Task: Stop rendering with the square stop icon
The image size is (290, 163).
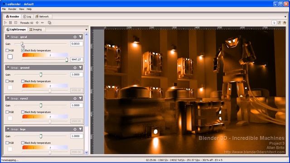Action: click(16, 23)
